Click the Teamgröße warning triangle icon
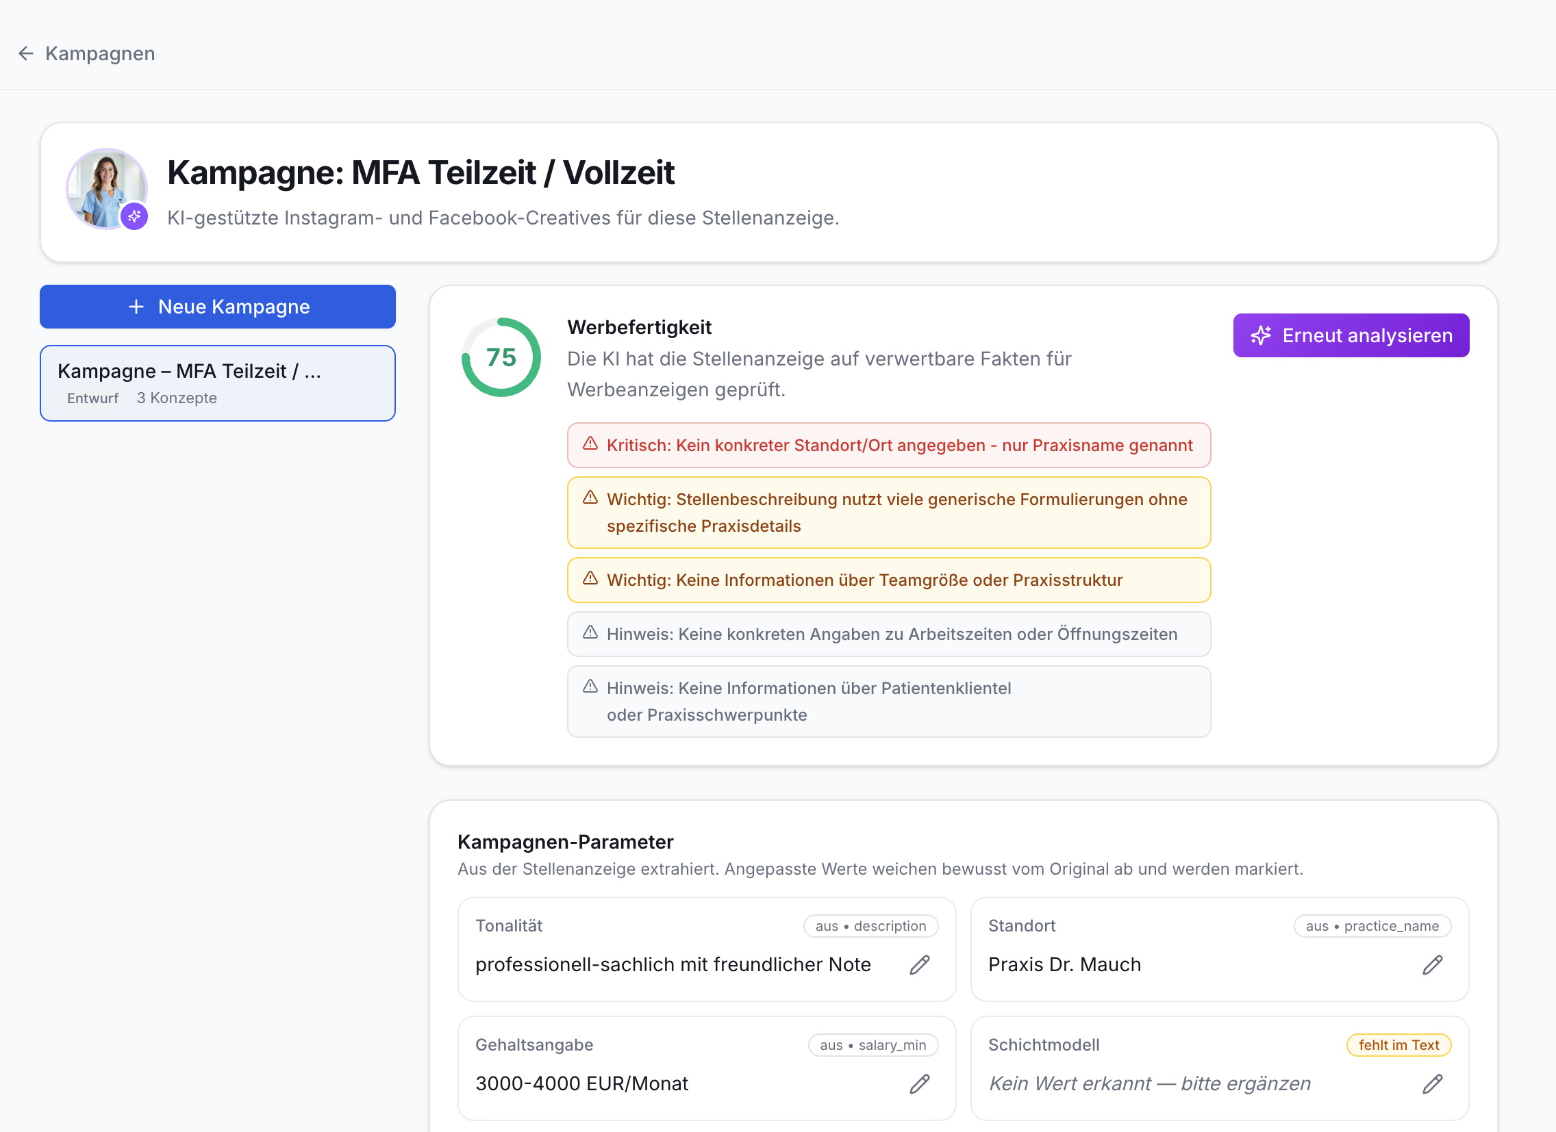The height and width of the screenshot is (1132, 1556). click(590, 580)
